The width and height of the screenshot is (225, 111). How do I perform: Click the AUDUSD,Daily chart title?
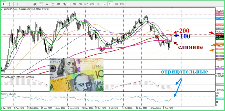10,9
